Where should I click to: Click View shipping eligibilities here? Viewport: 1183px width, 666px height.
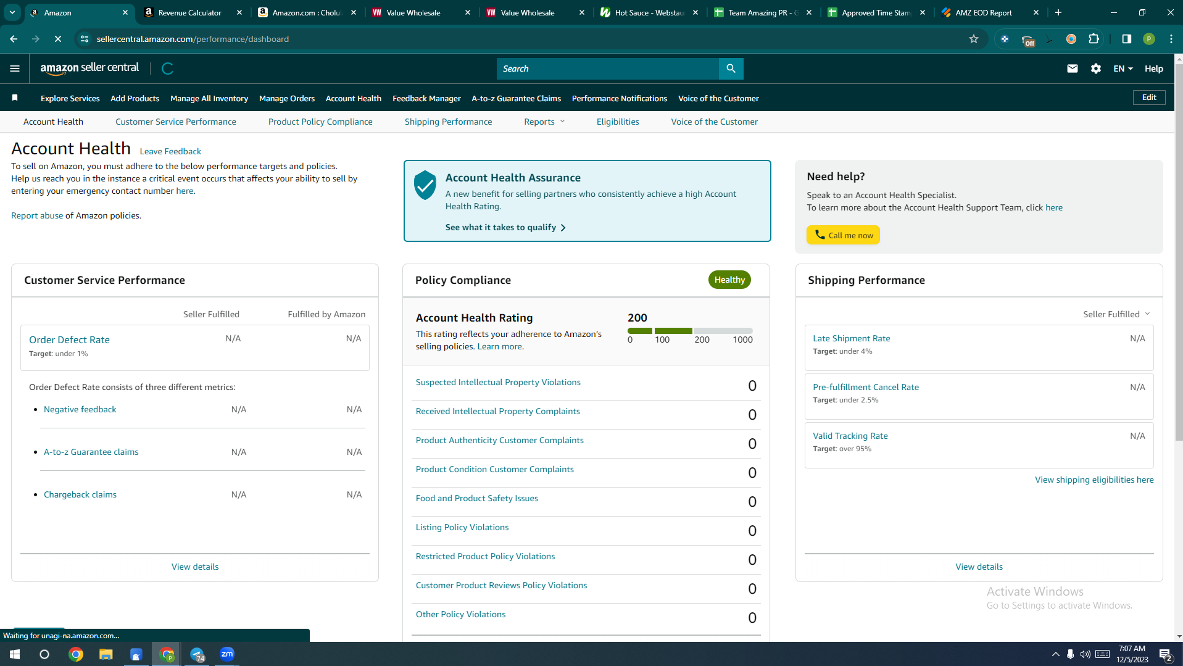click(1094, 480)
